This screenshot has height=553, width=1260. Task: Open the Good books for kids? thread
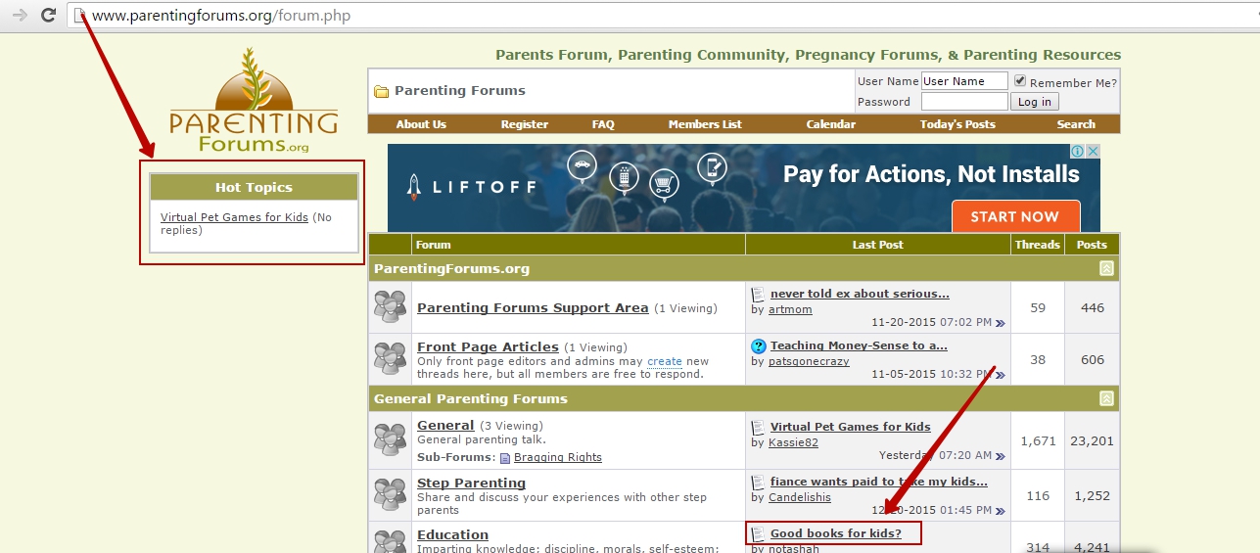pyautogui.click(x=835, y=533)
